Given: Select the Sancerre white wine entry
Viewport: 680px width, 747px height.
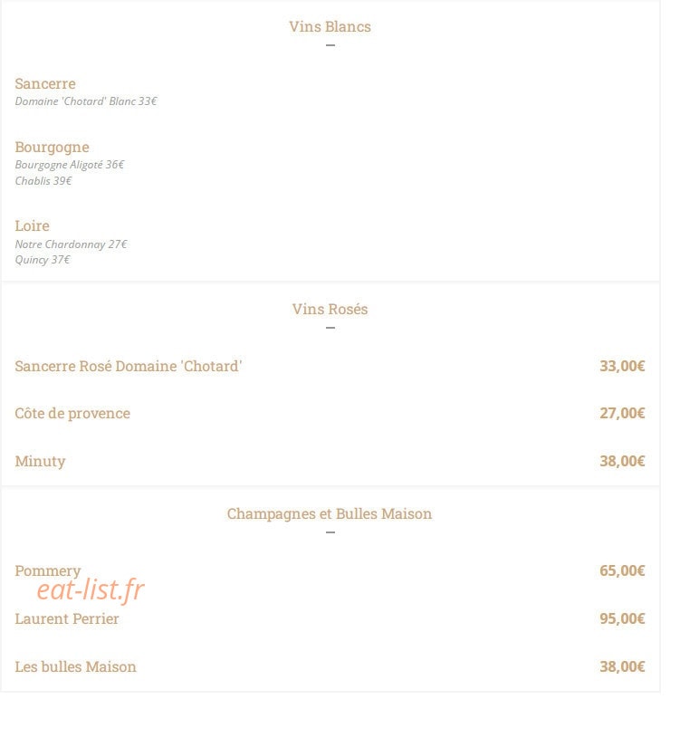Looking at the screenshot, I should coord(45,84).
